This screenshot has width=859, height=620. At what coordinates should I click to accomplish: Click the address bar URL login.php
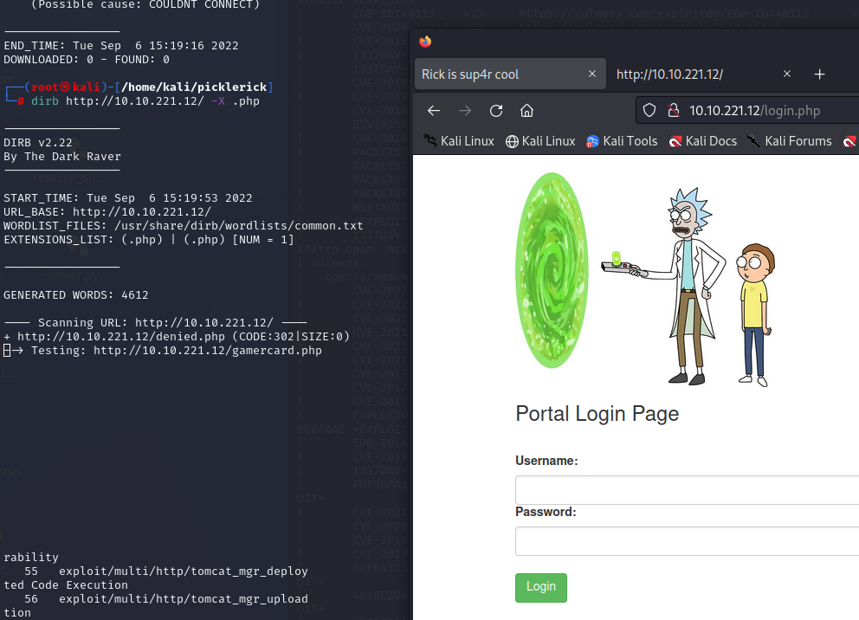pyautogui.click(x=753, y=111)
